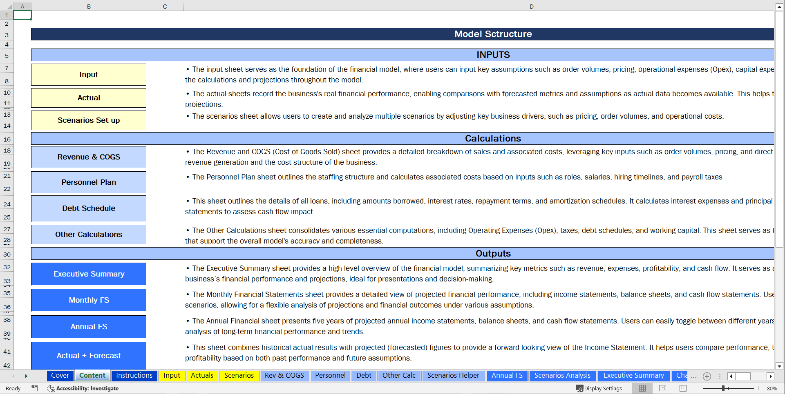Zoom out using the minus icon

698,388
